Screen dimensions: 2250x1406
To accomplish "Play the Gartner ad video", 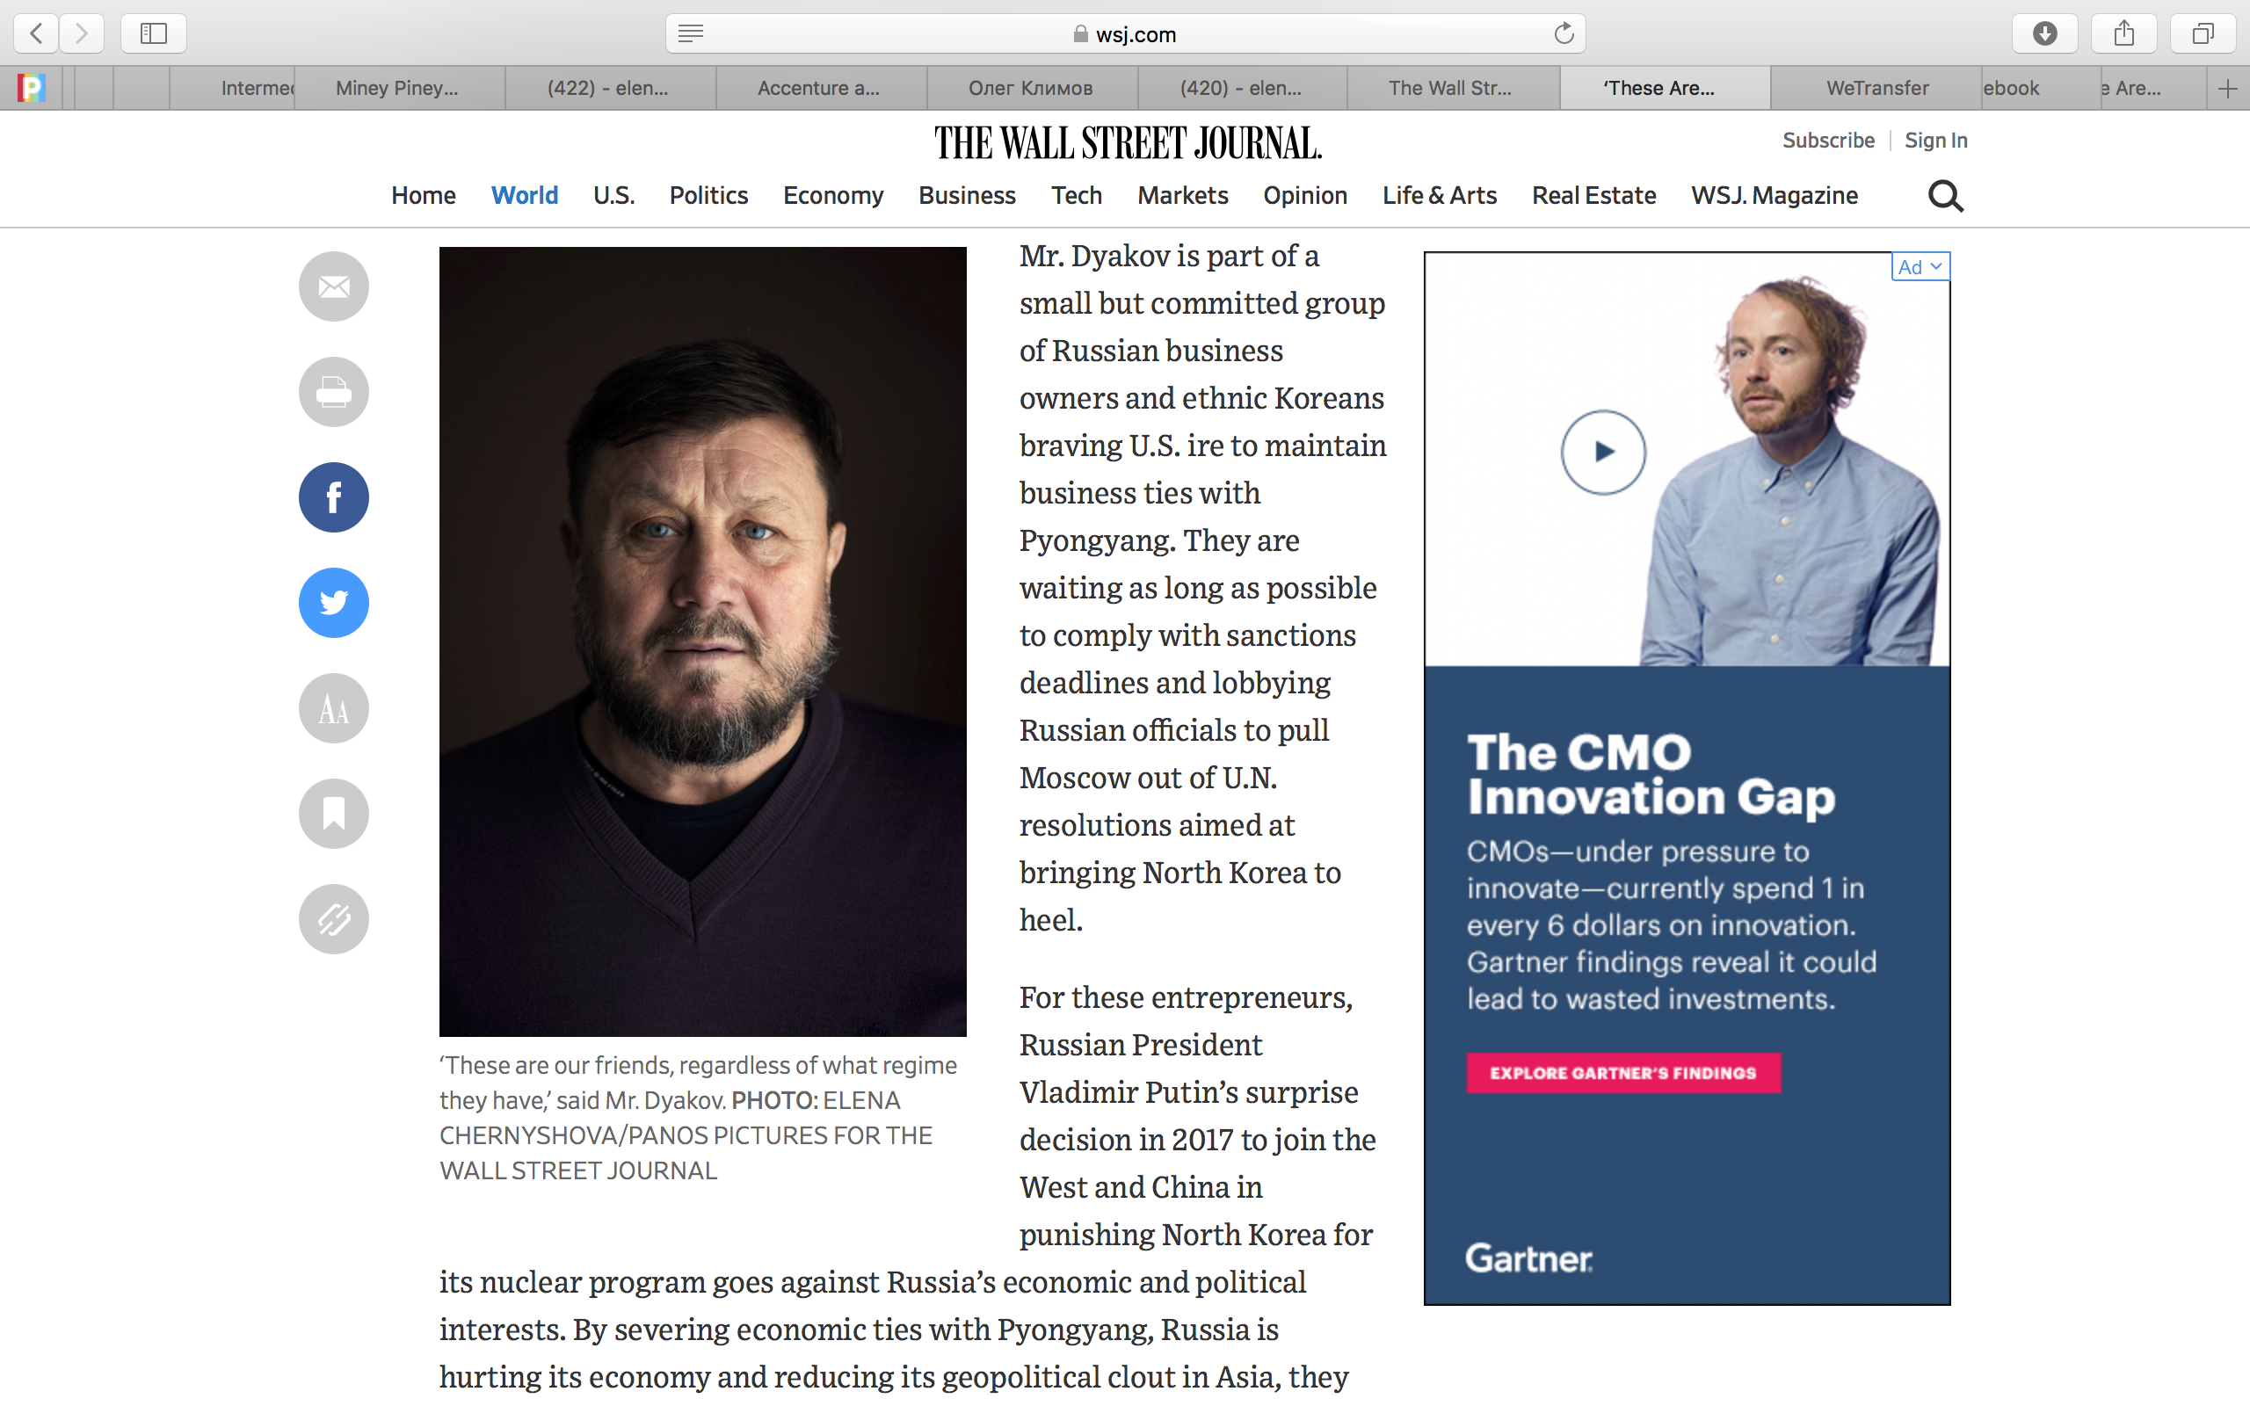I will [1603, 452].
